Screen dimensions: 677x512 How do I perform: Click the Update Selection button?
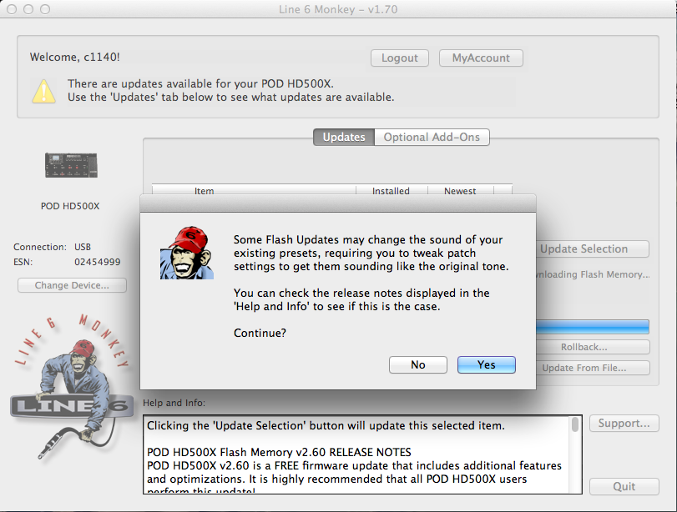coord(593,248)
